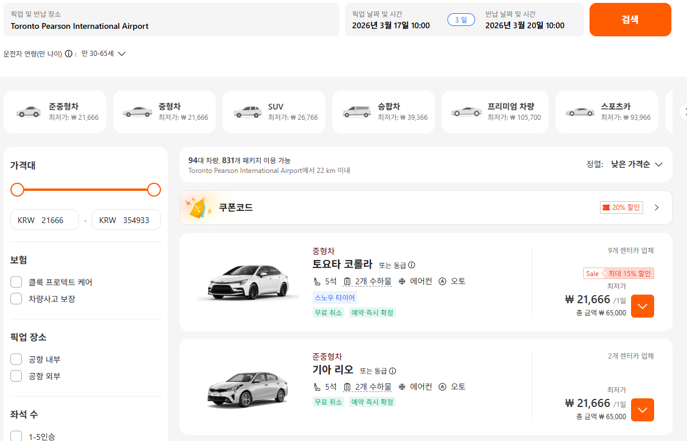Click 2개 수하물 link for 토요타 코롤라
This screenshot has height=441, width=687.
pyautogui.click(x=373, y=281)
